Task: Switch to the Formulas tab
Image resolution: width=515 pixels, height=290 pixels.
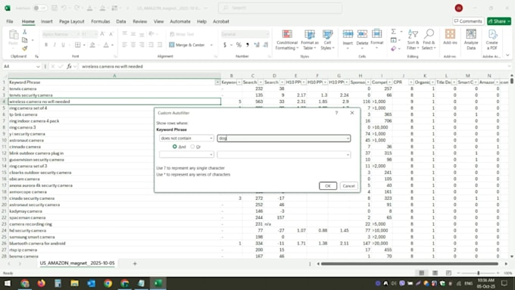Action: (x=101, y=21)
